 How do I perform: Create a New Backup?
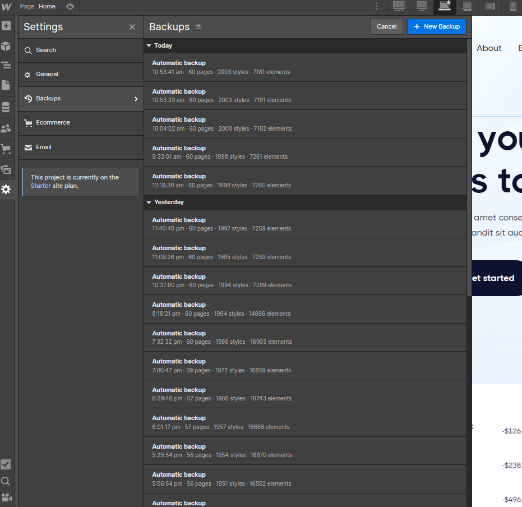coord(437,26)
